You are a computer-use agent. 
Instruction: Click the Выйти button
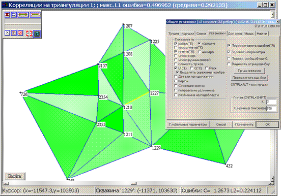(x=15, y=176)
